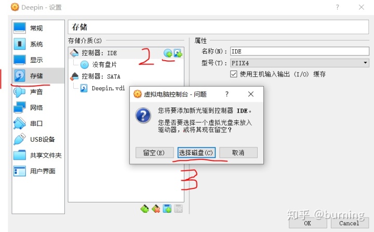This screenshot has height=232, width=374.
Task: Open the 共享文件夹 shared folders page
Action: (38, 155)
